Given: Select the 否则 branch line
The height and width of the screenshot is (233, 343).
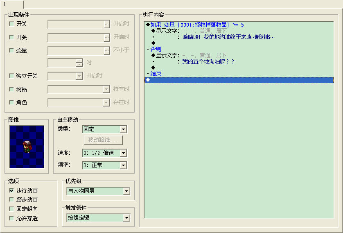Looking at the screenshot, I should [x=239, y=49].
